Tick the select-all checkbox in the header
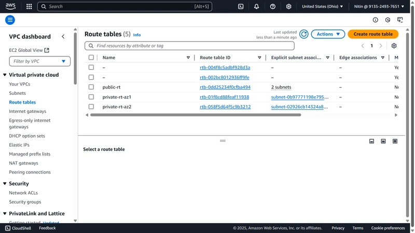The image size is (415, 233). click(x=91, y=57)
